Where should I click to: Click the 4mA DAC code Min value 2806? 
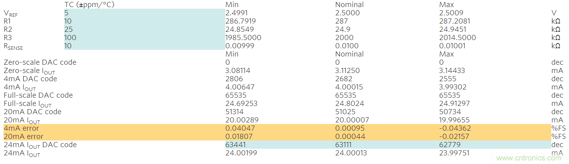[234, 79]
